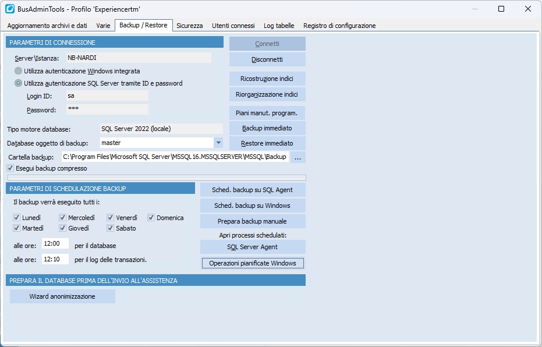Click the 'per il log delle transazioni.' label

pyautogui.click(x=111, y=260)
